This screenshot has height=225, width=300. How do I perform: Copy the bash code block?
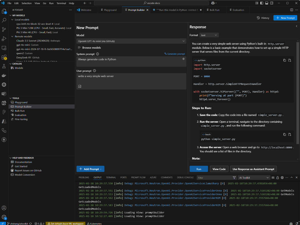(x=284, y=135)
